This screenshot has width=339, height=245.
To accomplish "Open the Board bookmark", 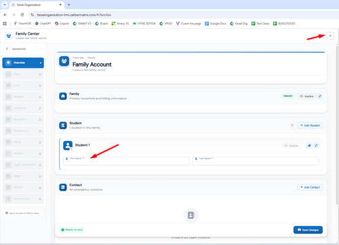I will pos(102,23).
